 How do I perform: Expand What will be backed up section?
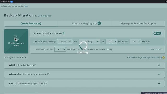pos(85,65)
